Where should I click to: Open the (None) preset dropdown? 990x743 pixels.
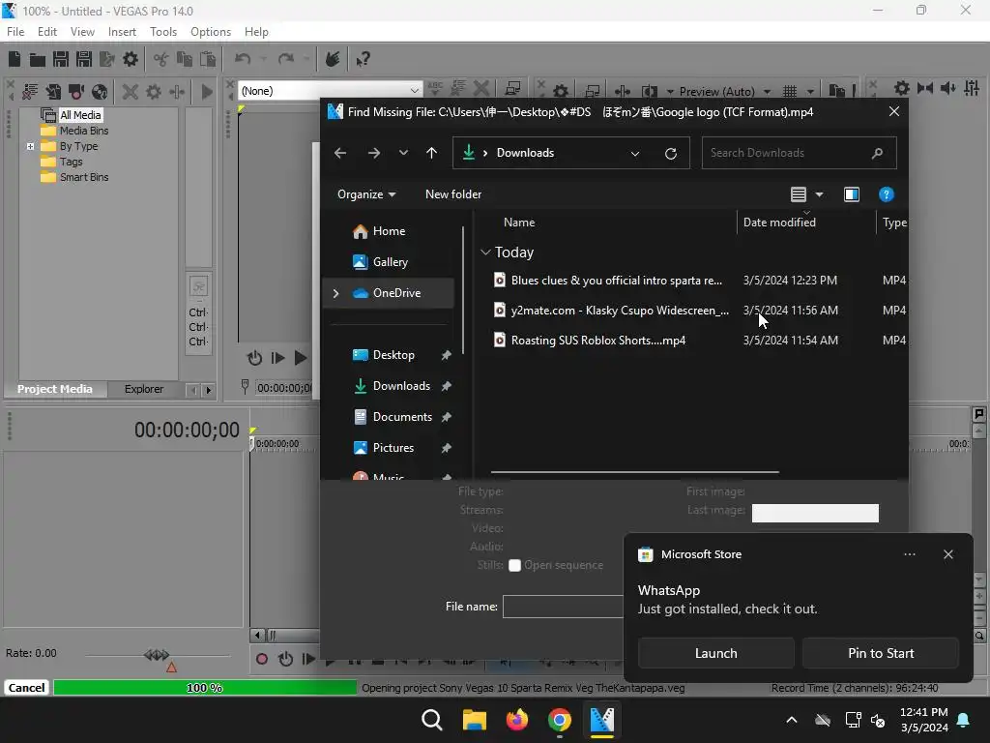pyautogui.click(x=414, y=90)
